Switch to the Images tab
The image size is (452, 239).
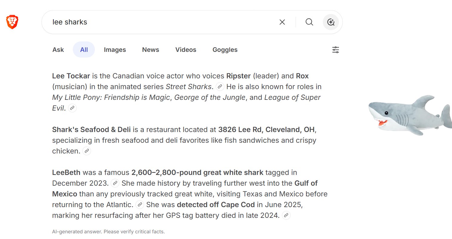coord(115,50)
